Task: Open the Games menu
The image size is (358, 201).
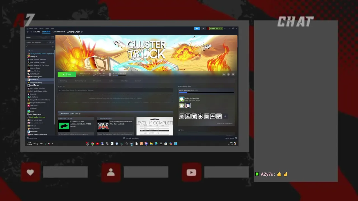Action: pyautogui.click(x=47, y=28)
